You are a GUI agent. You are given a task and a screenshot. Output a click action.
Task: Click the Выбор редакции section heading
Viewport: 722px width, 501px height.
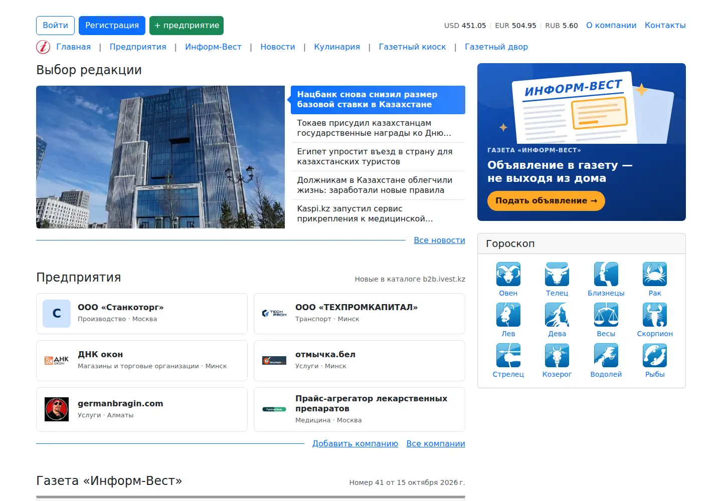click(x=89, y=70)
